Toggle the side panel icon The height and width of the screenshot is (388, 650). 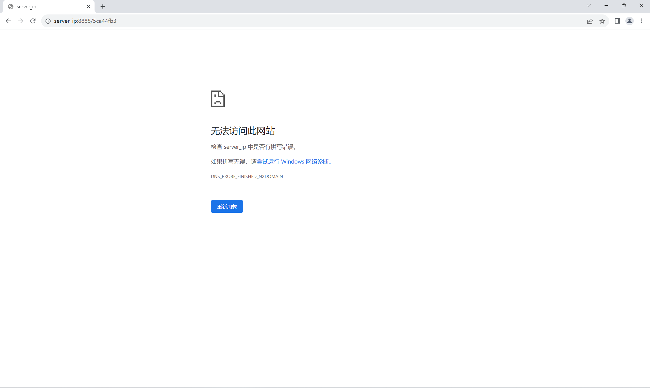[x=617, y=21]
